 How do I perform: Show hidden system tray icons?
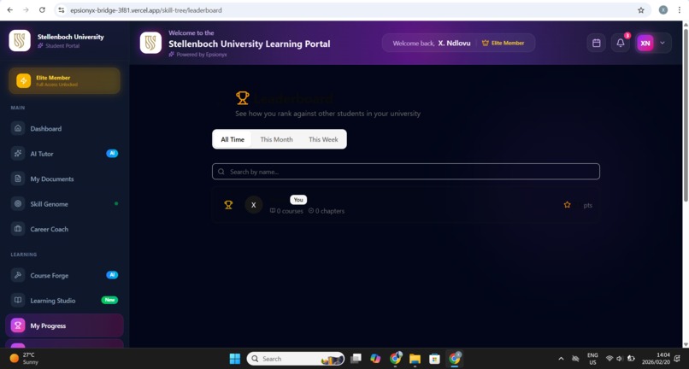(x=561, y=359)
